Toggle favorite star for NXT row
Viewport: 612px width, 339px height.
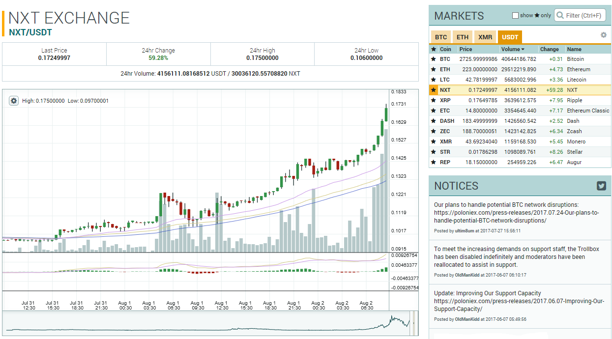(434, 90)
